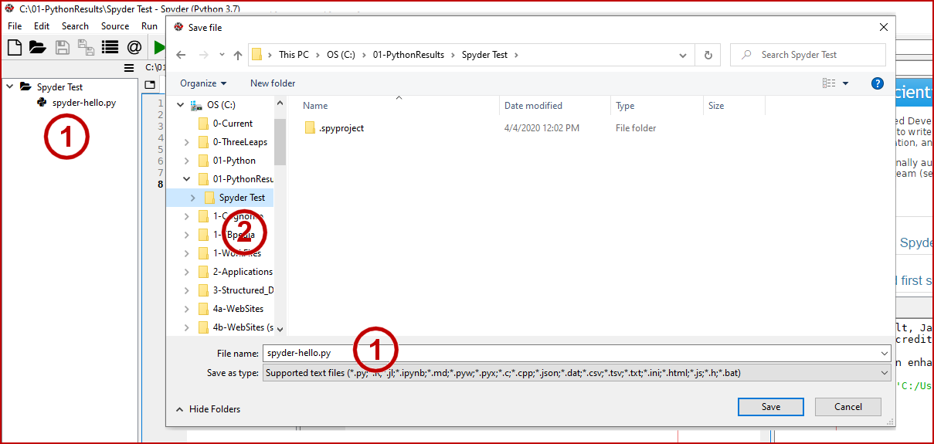934x444 pixels.
Task: Click the Help question mark icon
Action: (x=878, y=83)
